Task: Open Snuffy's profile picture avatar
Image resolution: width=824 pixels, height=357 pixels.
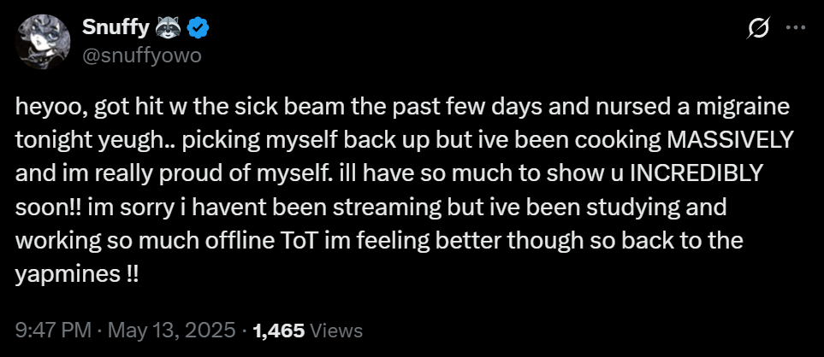Action: (42, 41)
